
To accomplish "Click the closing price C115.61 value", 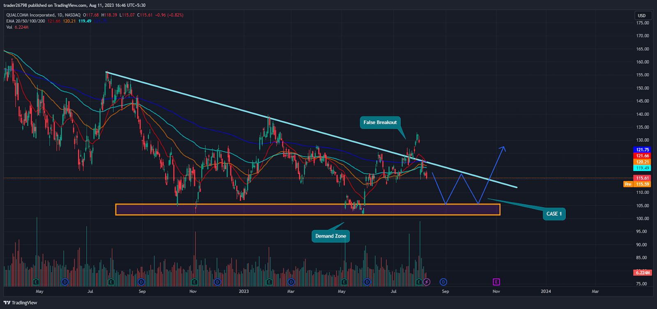I will click(145, 15).
